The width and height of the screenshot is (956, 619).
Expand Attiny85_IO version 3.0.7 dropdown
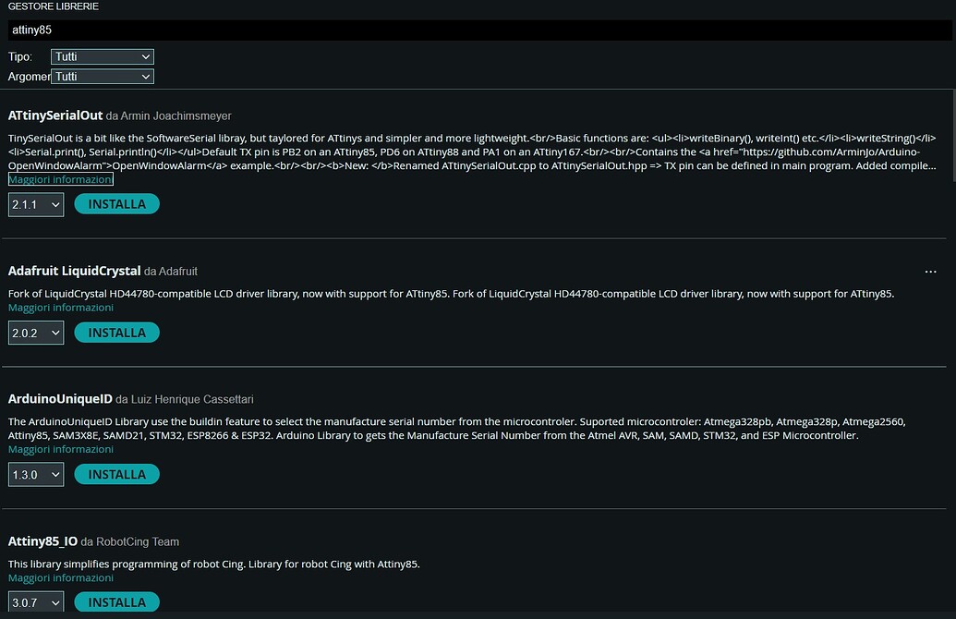[x=36, y=603]
